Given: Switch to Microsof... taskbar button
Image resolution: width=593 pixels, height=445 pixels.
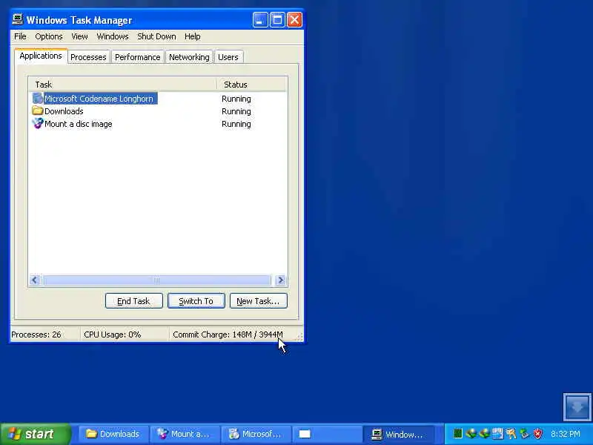Looking at the screenshot, I should (256, 434).
